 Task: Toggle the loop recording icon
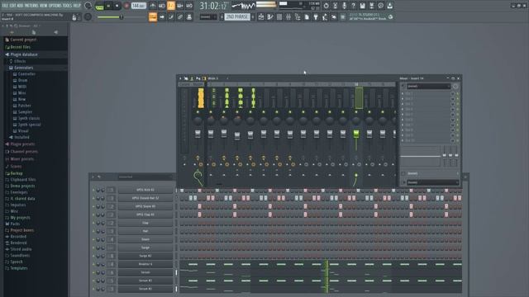189,6
